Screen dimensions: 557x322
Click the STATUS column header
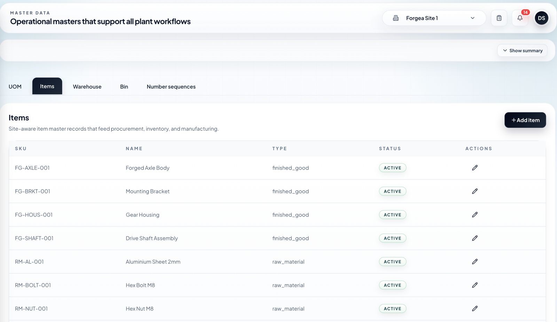point(390,148)
